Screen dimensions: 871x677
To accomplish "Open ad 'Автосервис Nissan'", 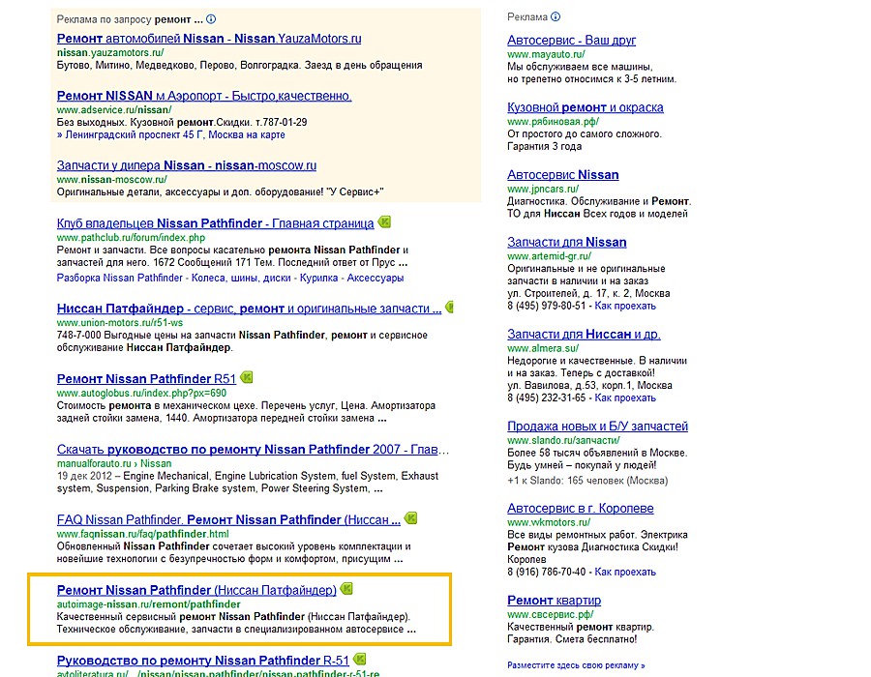I will (x=562, y=175).
